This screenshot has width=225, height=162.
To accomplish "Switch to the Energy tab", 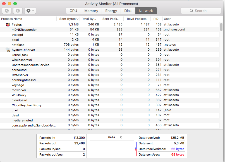I will coord(111,11).
